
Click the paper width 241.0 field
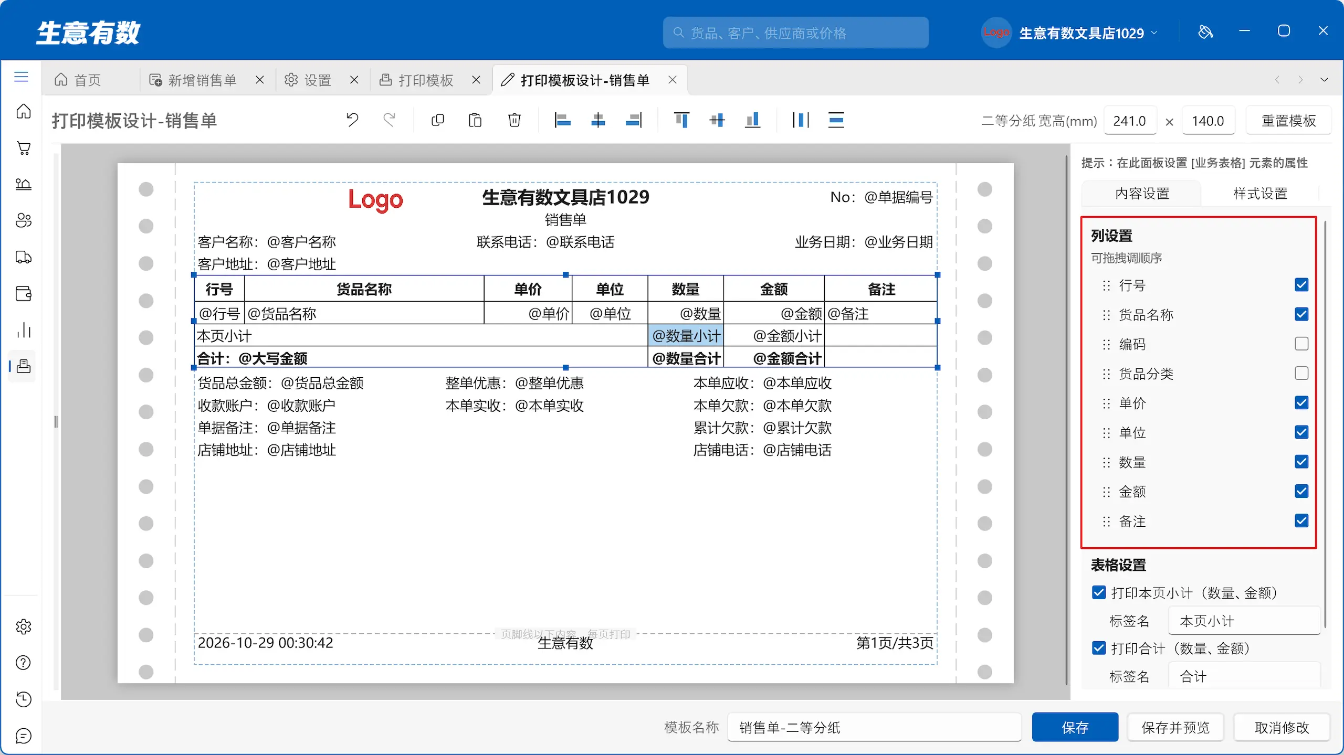1130,121
